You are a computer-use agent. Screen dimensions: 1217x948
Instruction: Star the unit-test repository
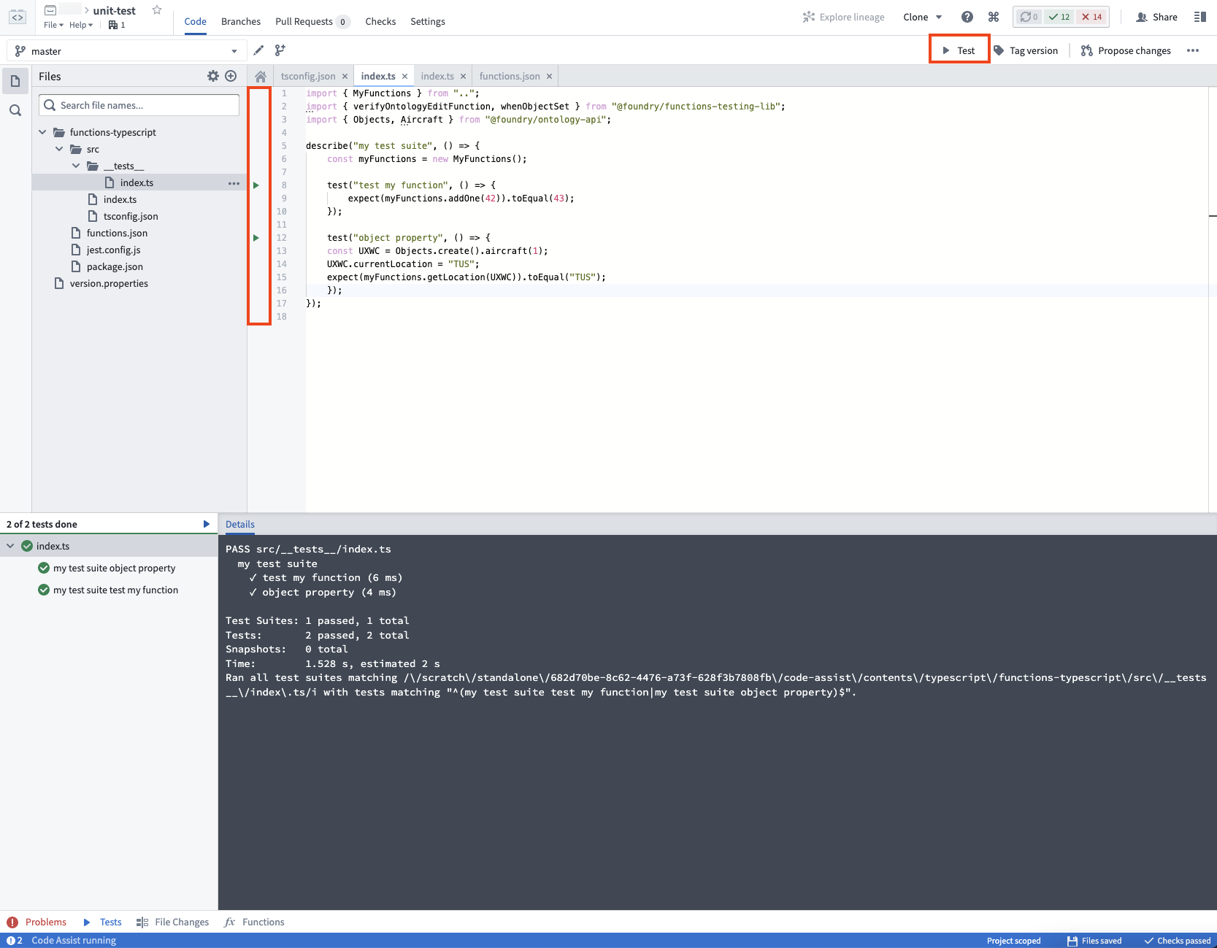coord(156,10)
